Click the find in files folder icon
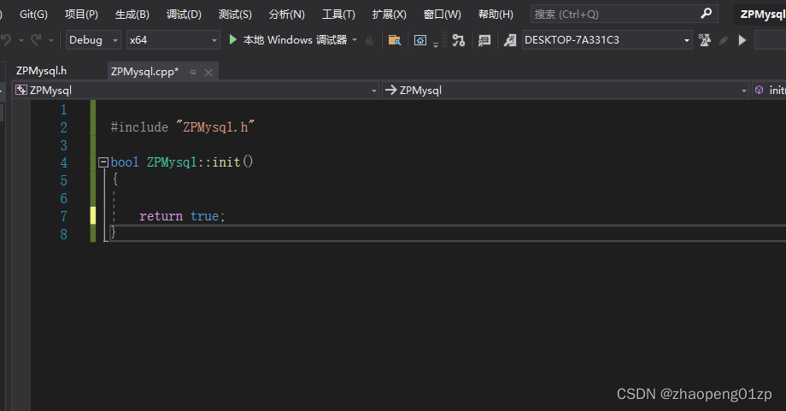This screenshot has height=411, width=786. (x=395, y=40)
